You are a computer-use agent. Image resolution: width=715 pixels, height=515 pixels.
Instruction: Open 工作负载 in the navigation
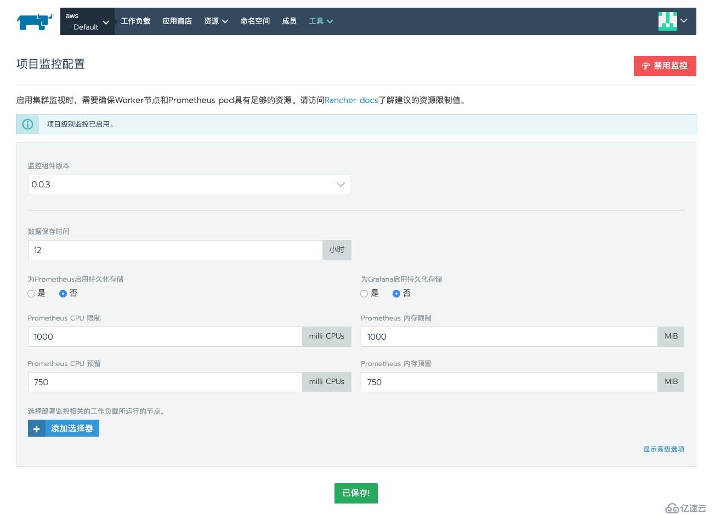point(135,21)
